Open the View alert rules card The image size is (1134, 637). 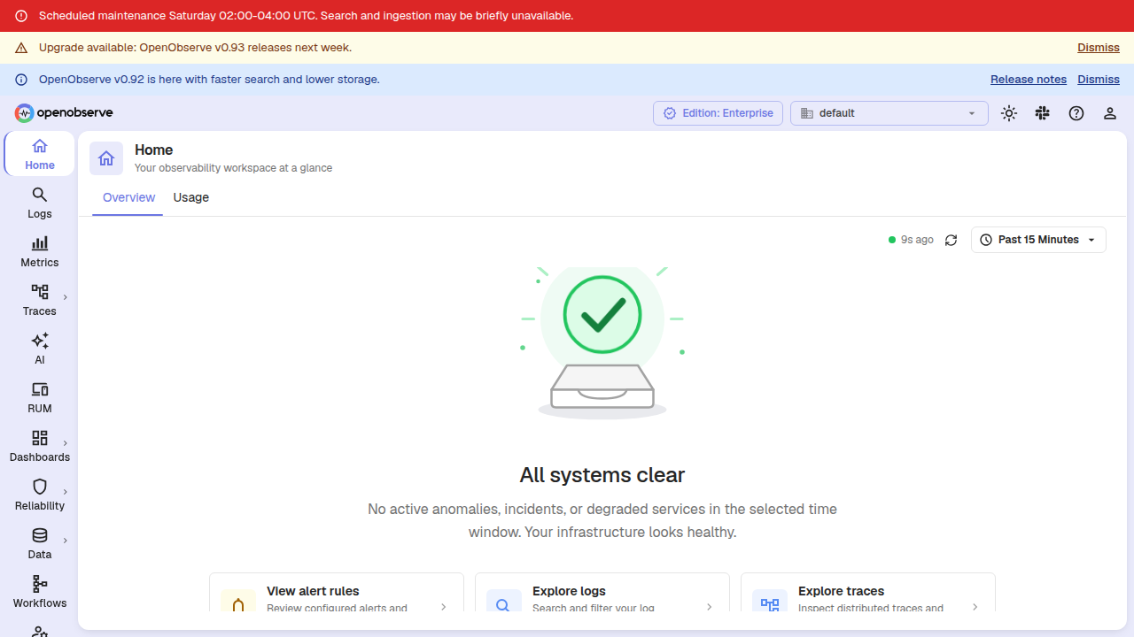[x=337, y=593]
